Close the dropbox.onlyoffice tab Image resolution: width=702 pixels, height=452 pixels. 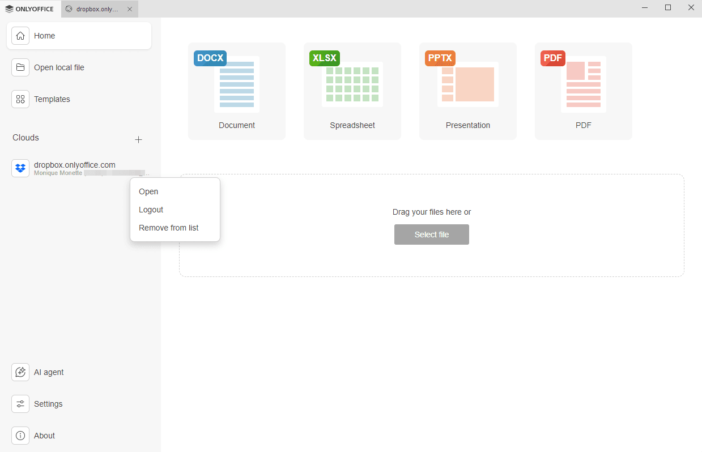[130, 9]
